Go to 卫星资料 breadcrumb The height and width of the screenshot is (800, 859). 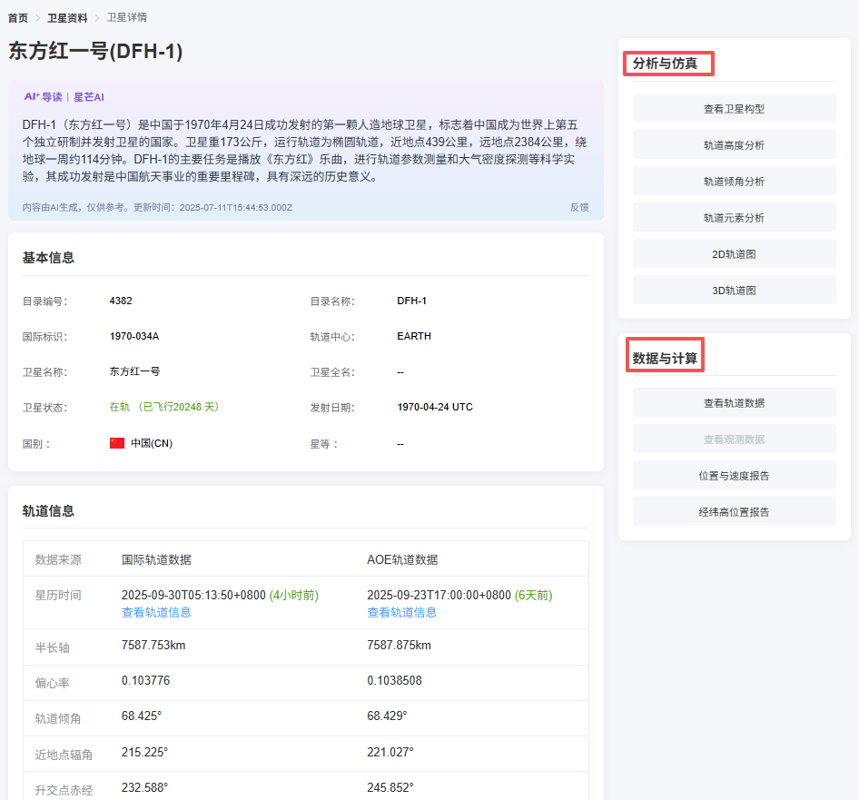67,17
